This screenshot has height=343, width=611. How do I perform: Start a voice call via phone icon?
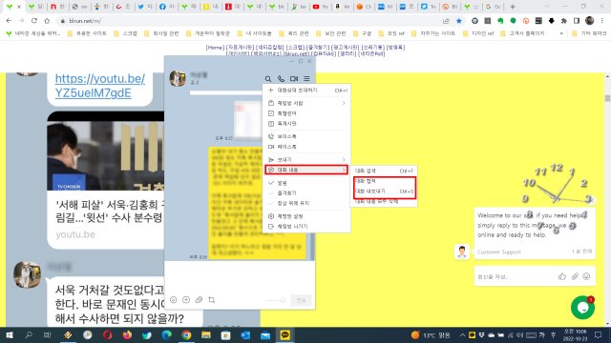281,78
